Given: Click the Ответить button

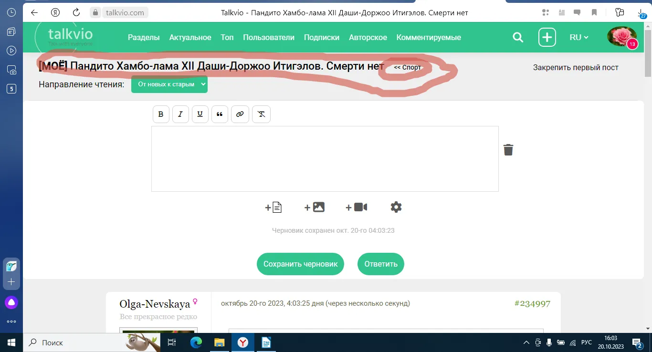Looking at the screenshot, I should 381,264.
